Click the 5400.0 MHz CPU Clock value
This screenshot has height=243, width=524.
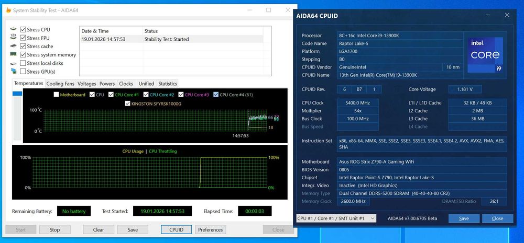357,102
